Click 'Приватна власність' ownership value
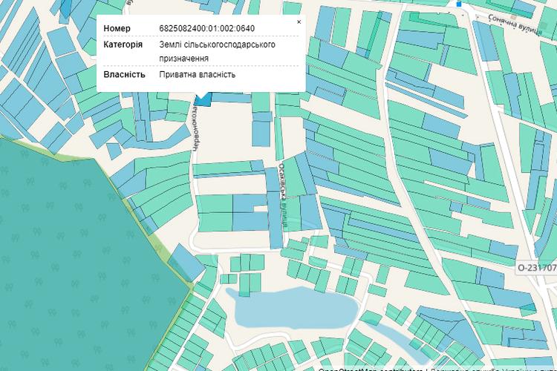Image resolution: width=557 pixels, height=371 pixels. click(x=197, y=74)
